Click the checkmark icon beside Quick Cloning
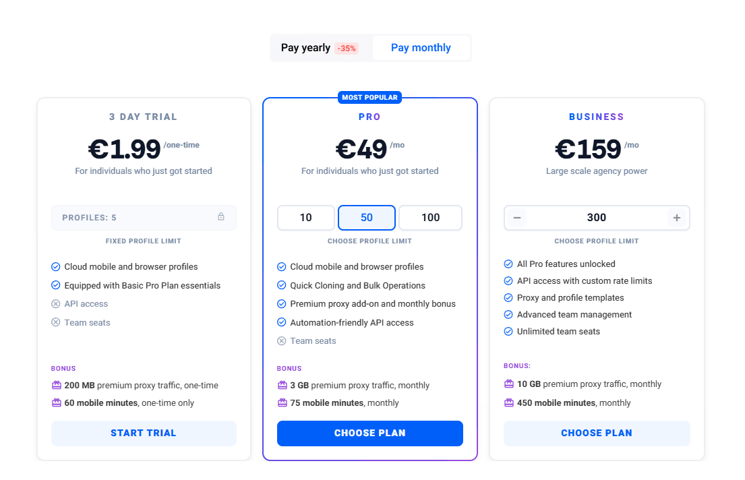 (282, 285)
